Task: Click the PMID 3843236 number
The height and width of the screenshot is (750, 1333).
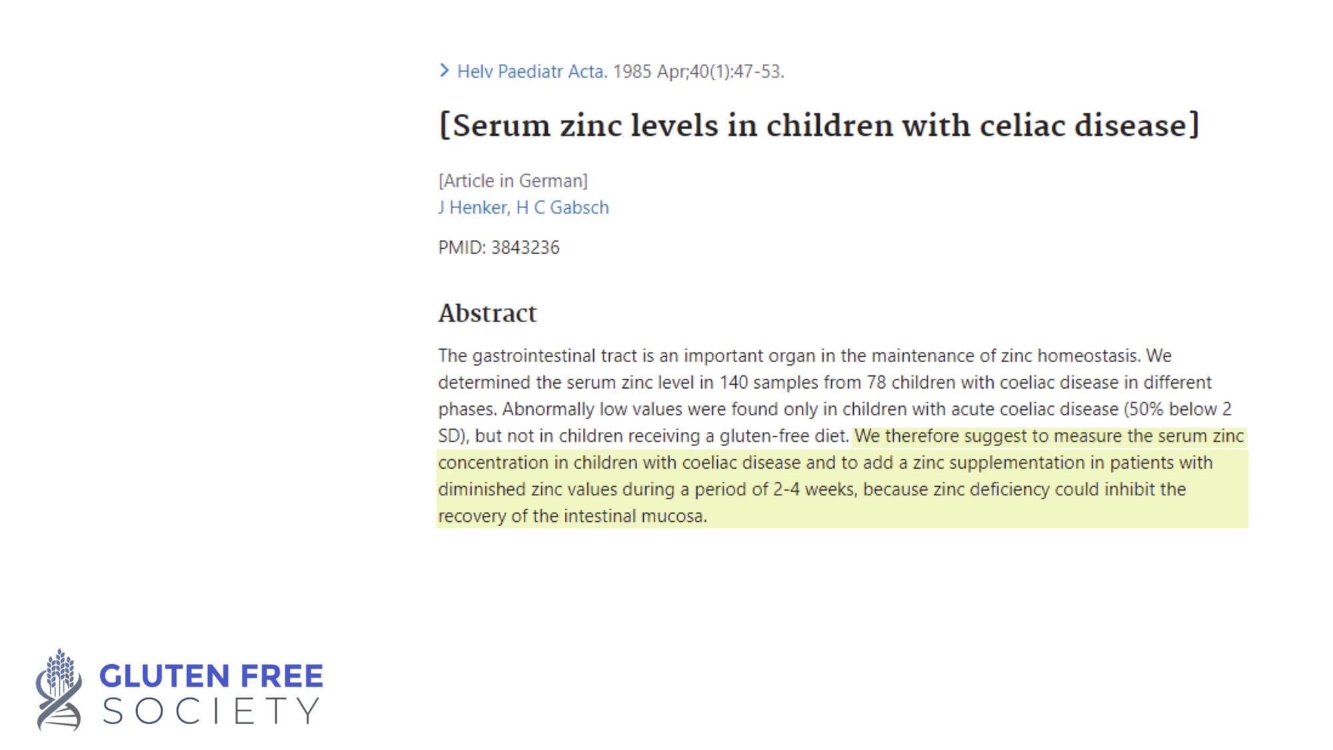Action: pyautogui.click(x=525, y=247)
